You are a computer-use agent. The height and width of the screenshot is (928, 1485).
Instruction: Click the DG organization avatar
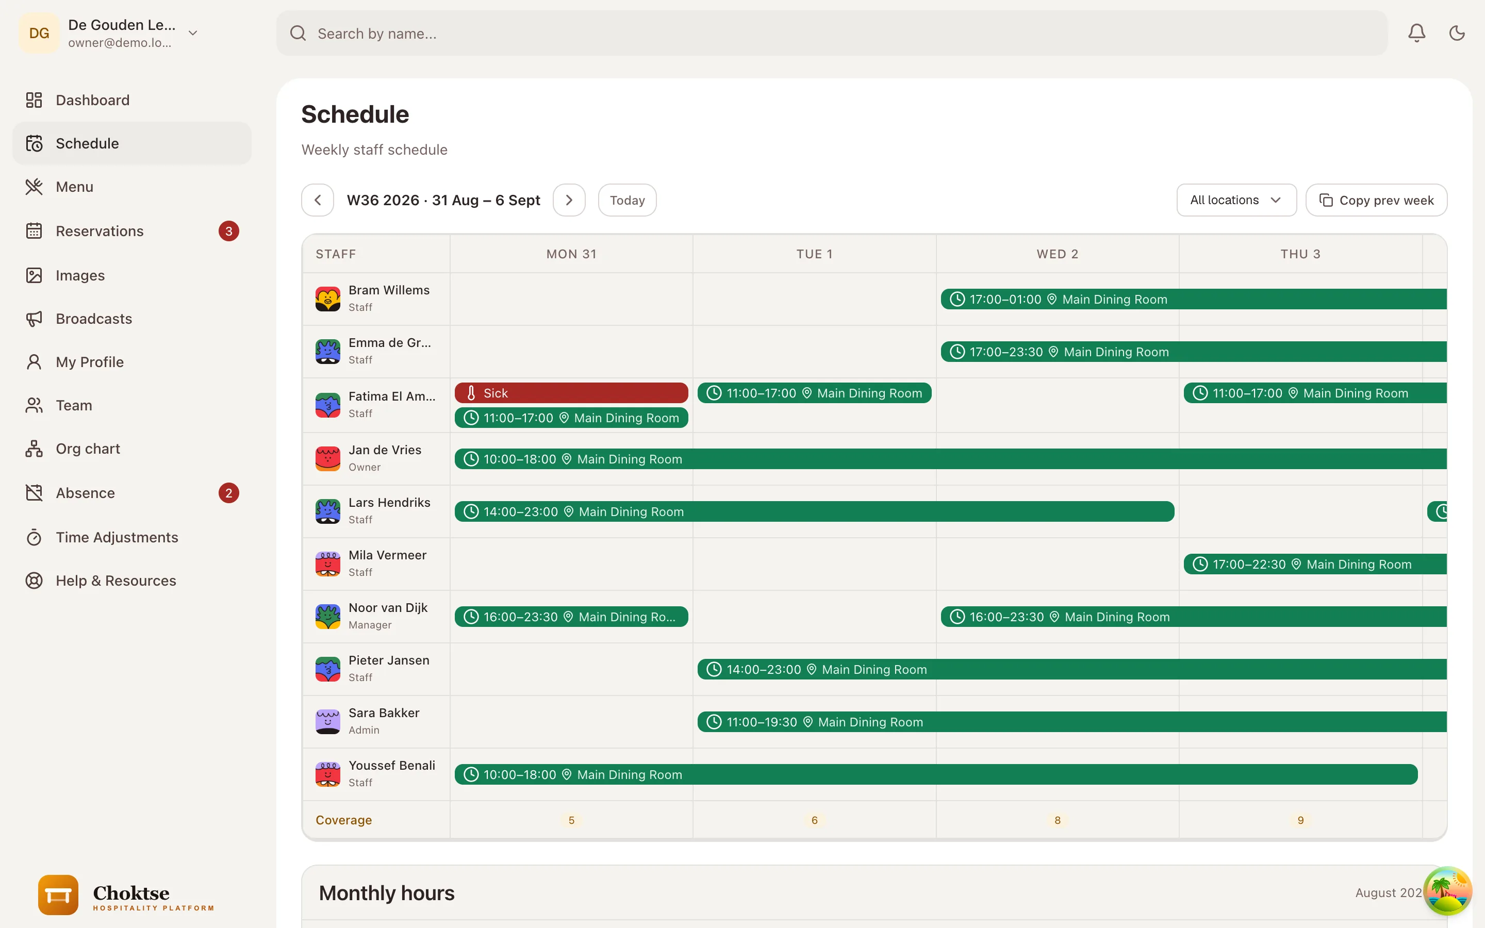coord(39,33)
